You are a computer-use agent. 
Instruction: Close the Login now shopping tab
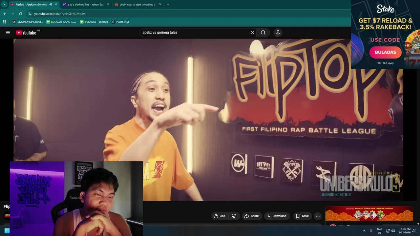tap(160, 5)
